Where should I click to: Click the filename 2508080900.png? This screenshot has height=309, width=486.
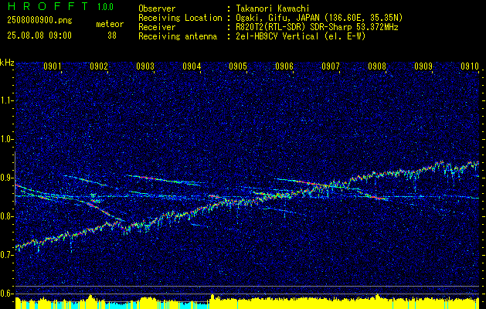click(39, 21)
